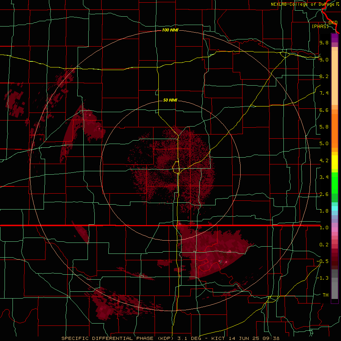Click the 8.2 scale value
This screenshot has width=341, height=341.
324,76
